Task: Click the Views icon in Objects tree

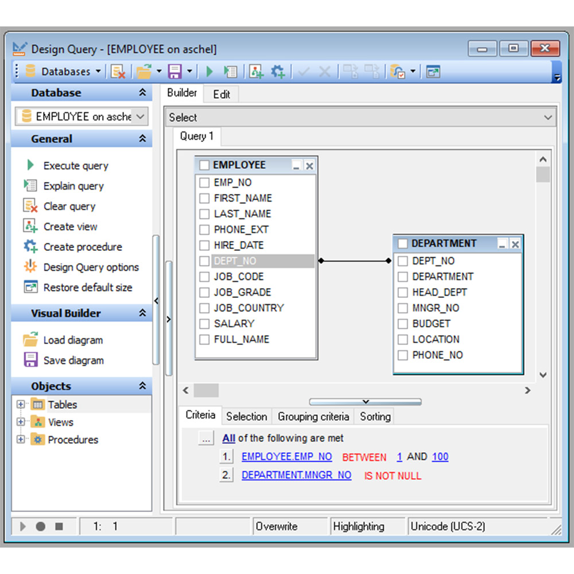Action: 37,422
